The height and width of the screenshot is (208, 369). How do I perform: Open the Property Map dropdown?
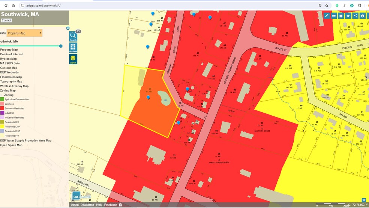[24, 33]
